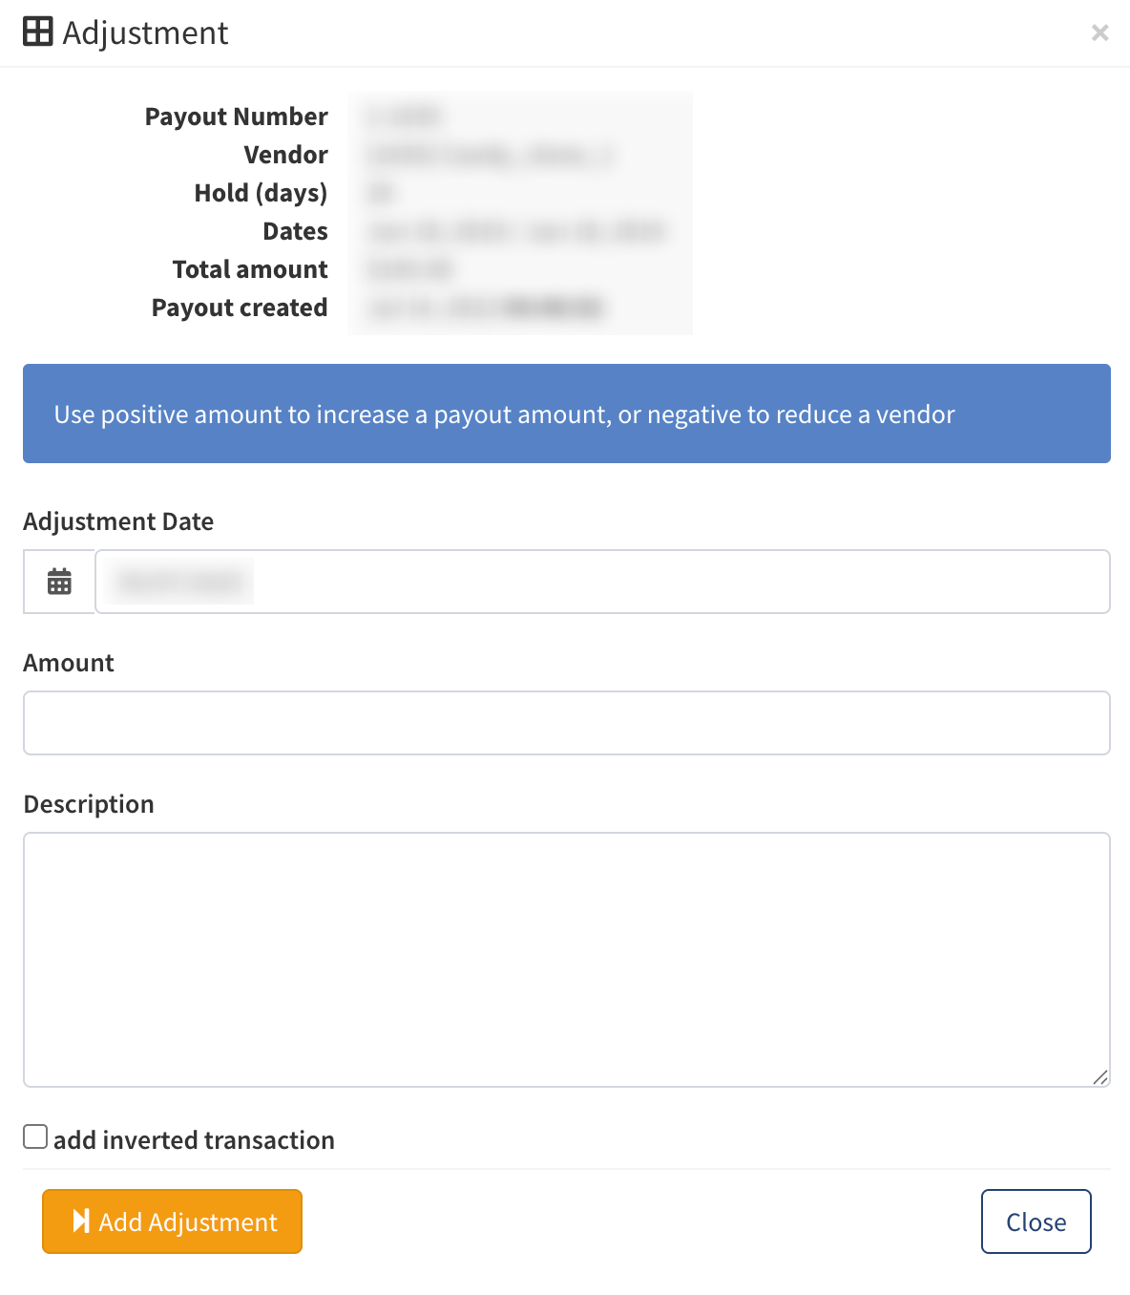Image resolution: width=1130 pixels, height=1295 pixels.
Task: Click into the Amount input field
Action: [567, 723]
